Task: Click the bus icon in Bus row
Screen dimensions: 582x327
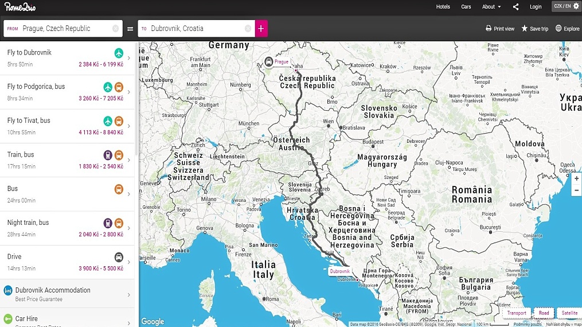Action: point(119,189)
